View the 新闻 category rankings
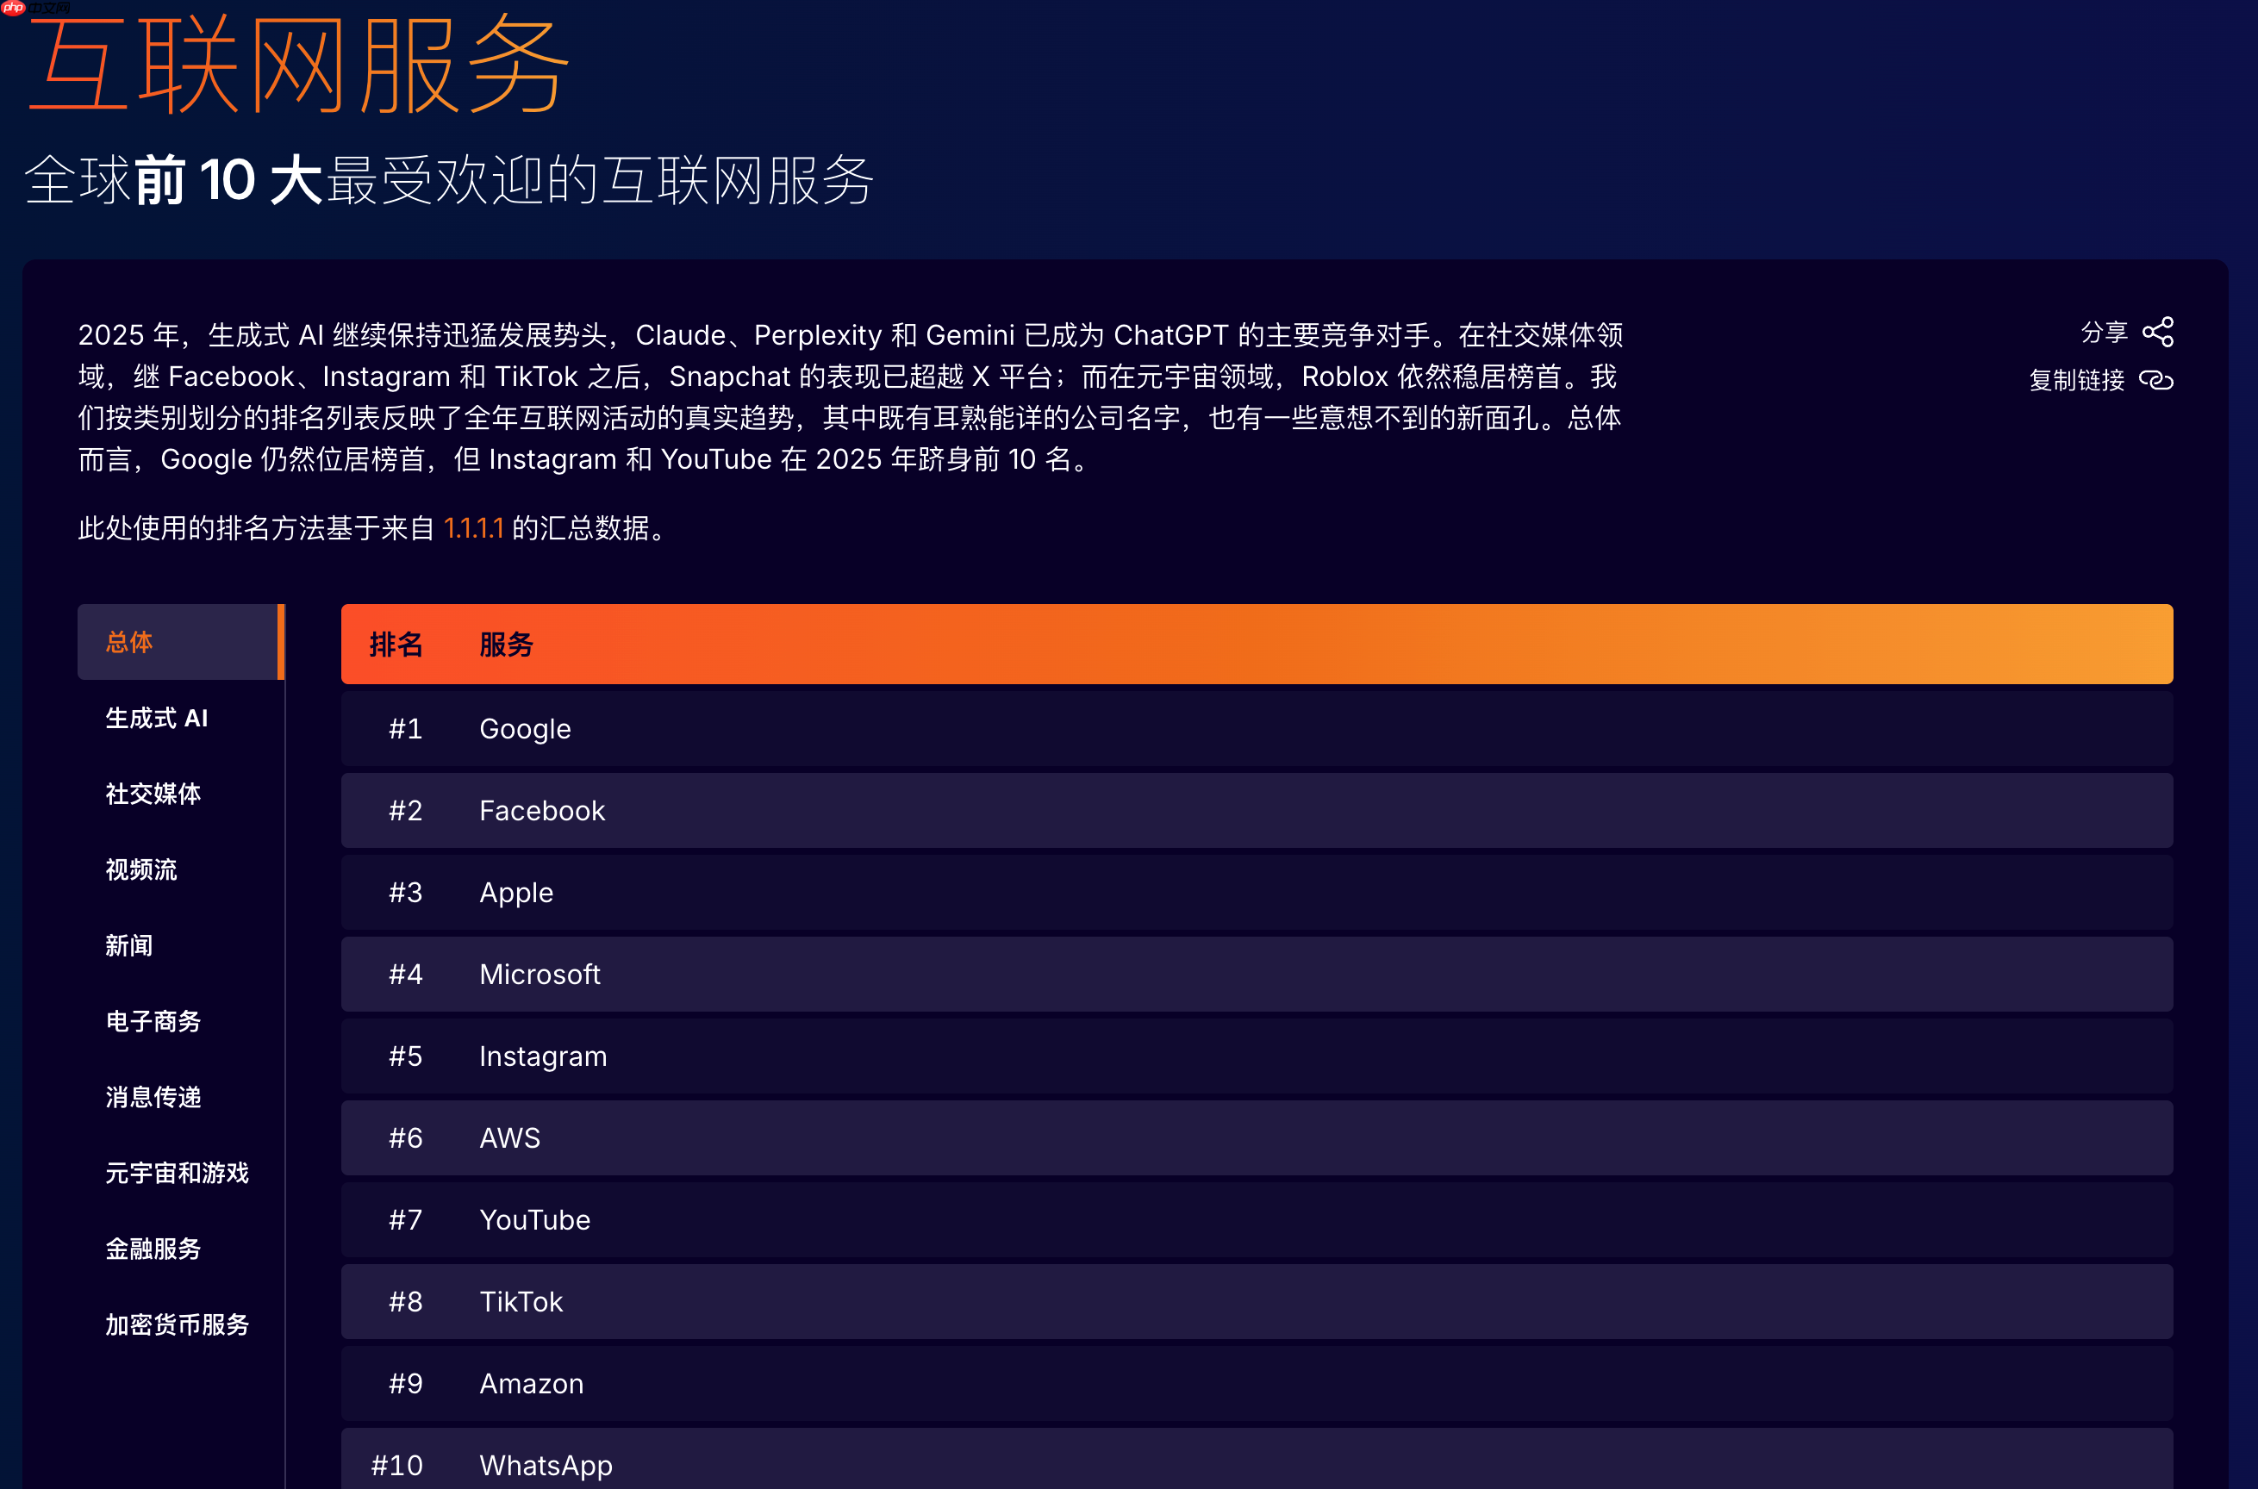2258x1489 pixels. click(130, 947)
